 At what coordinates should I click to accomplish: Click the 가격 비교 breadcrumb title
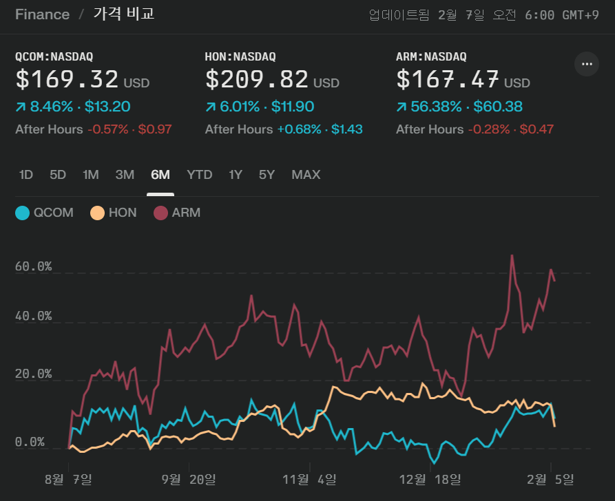tap(124, 14)
